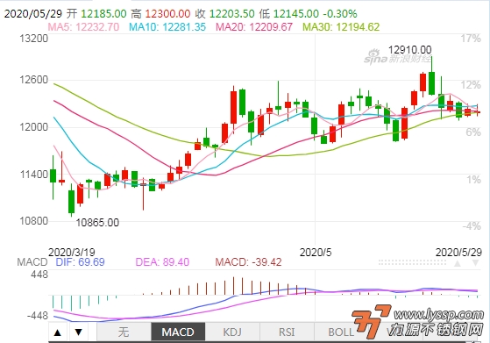490x343 pixels.
Task: Select the MACD indicator tab
Action: (x=178, y=332)
